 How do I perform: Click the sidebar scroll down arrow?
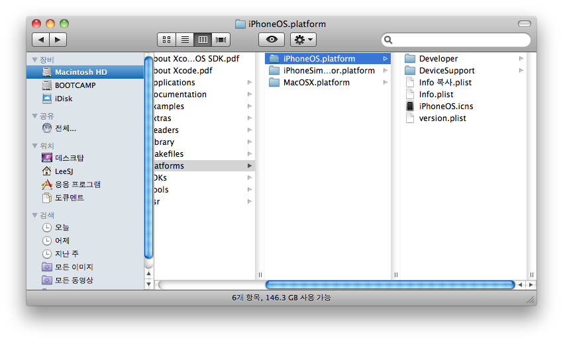pos(148,284)
